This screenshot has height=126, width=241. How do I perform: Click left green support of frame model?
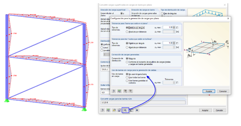tap(7, 101)
